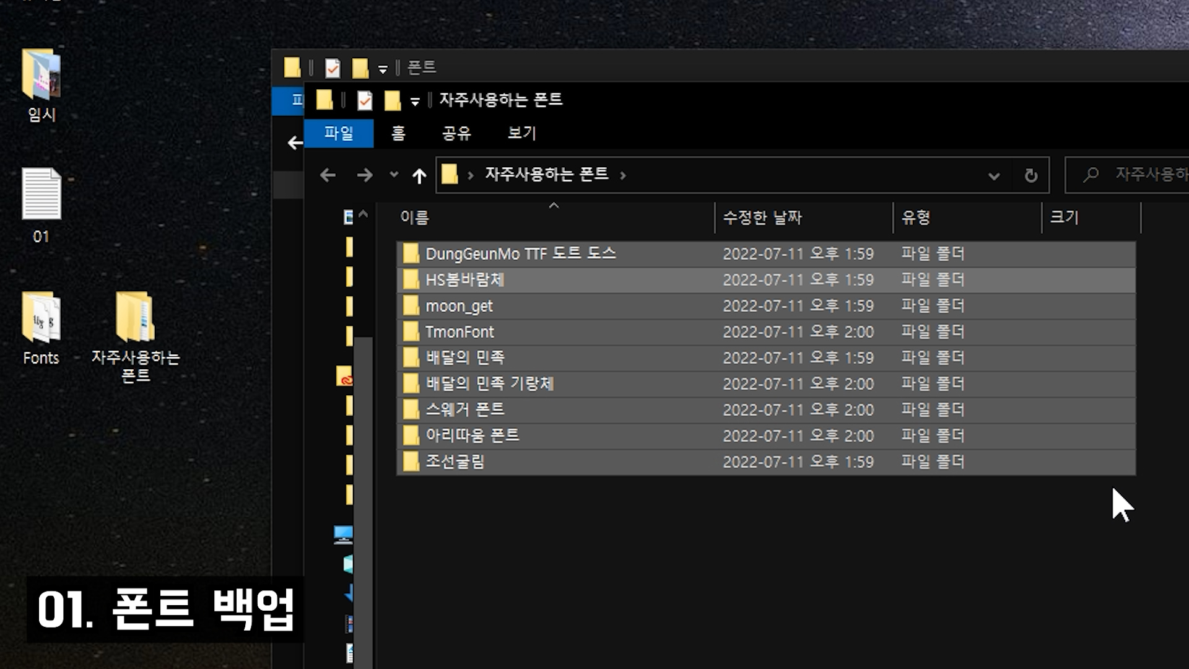Refresh the current folder view
Viewport: 1189px width, 669px height.
(x=1030, y=176)
